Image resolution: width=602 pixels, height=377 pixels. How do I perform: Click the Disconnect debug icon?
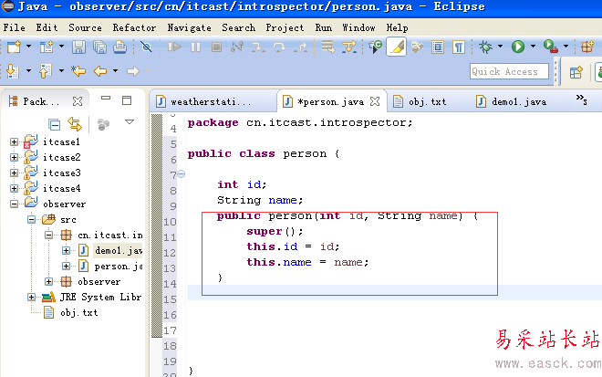tap(237, 47)
